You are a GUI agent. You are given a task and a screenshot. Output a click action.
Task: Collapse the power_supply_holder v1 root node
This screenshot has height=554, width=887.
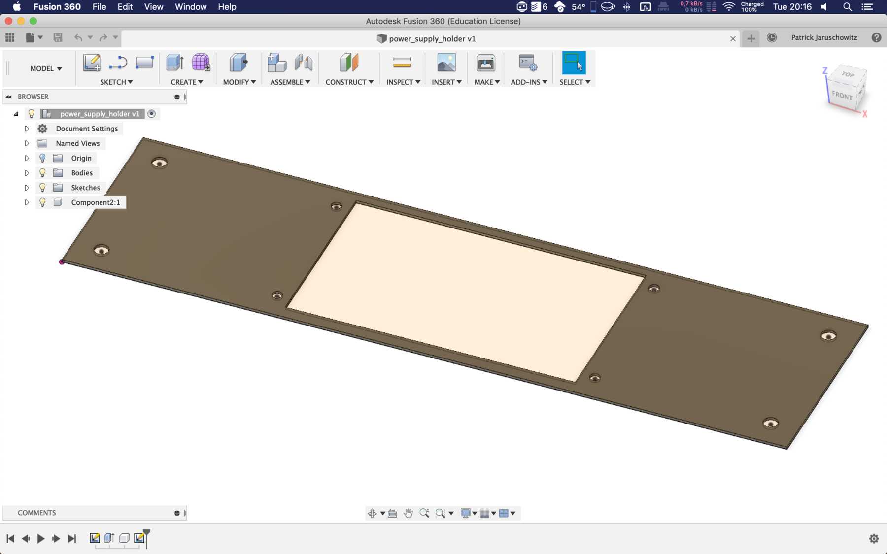click(16, 114)
